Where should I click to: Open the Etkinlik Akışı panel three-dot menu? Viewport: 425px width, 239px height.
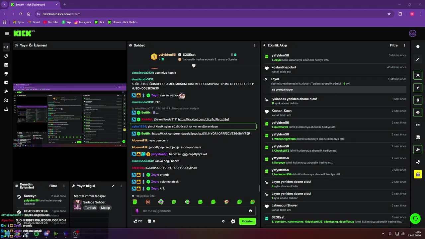(404, 45)
